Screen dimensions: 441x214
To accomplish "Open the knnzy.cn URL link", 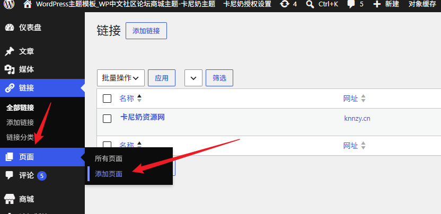I will click(x=357, y=119).
